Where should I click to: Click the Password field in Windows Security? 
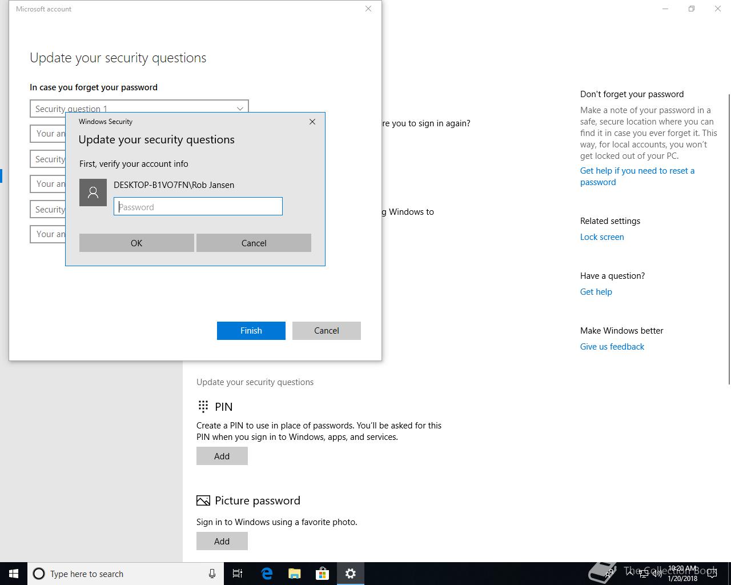click(198, 207)
